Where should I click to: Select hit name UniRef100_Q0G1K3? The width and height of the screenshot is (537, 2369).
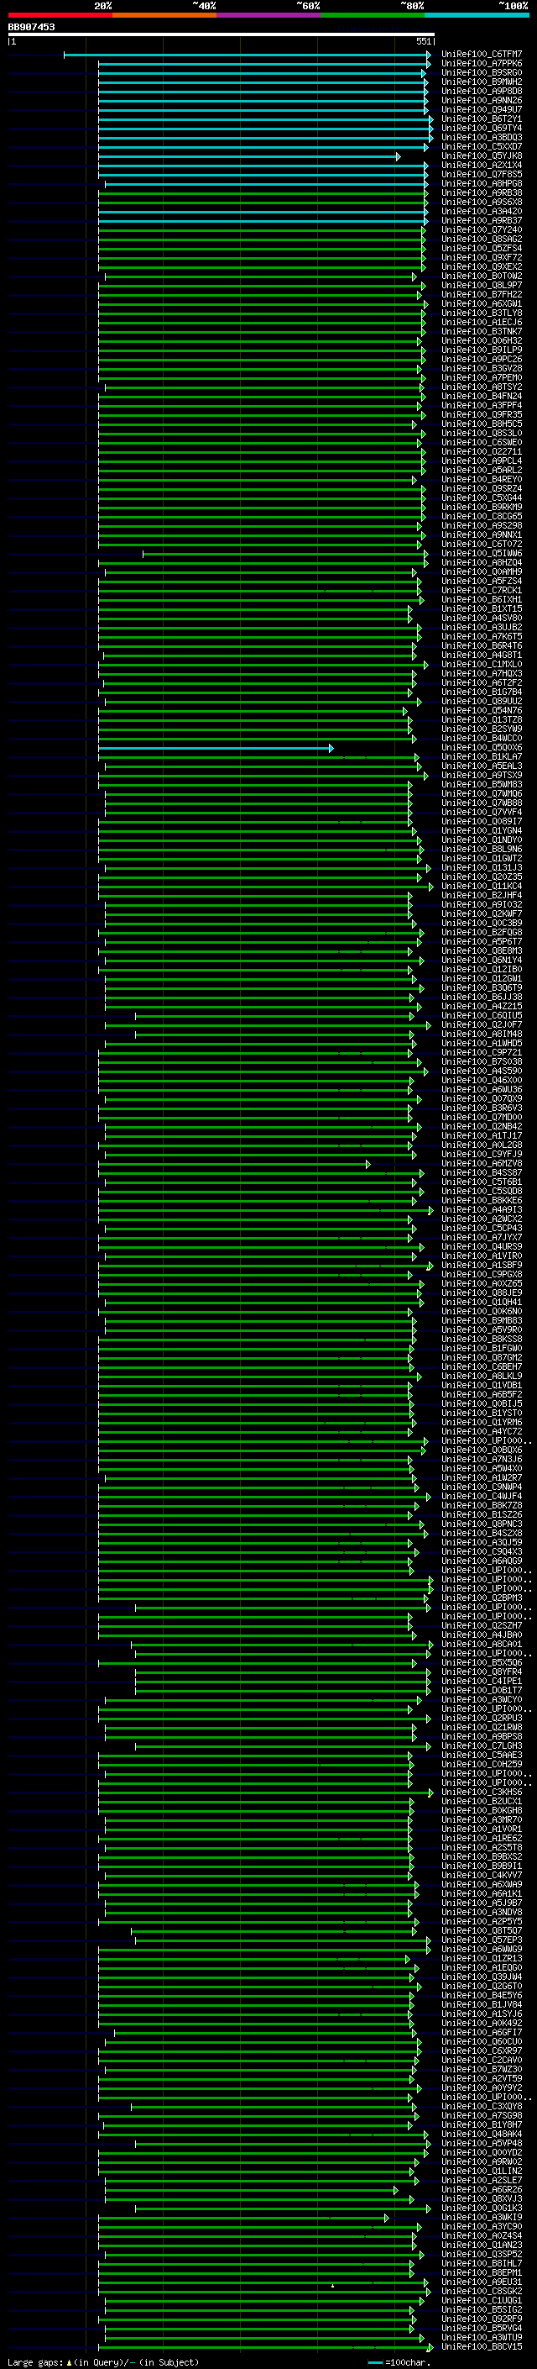tap(482, 2208)
